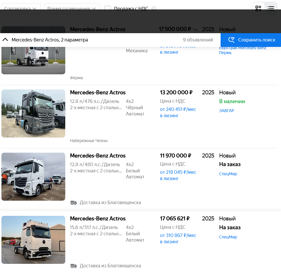Screen dimensions: 281x273
Task: Open the Actros listing title for 11 970 000 ₽
Action: click(x=98, y=156)
